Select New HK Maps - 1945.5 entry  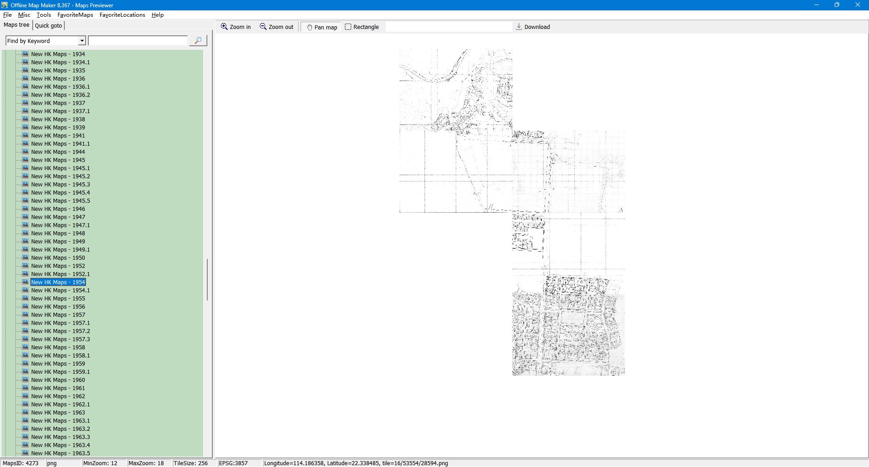(x=60, y=201)
